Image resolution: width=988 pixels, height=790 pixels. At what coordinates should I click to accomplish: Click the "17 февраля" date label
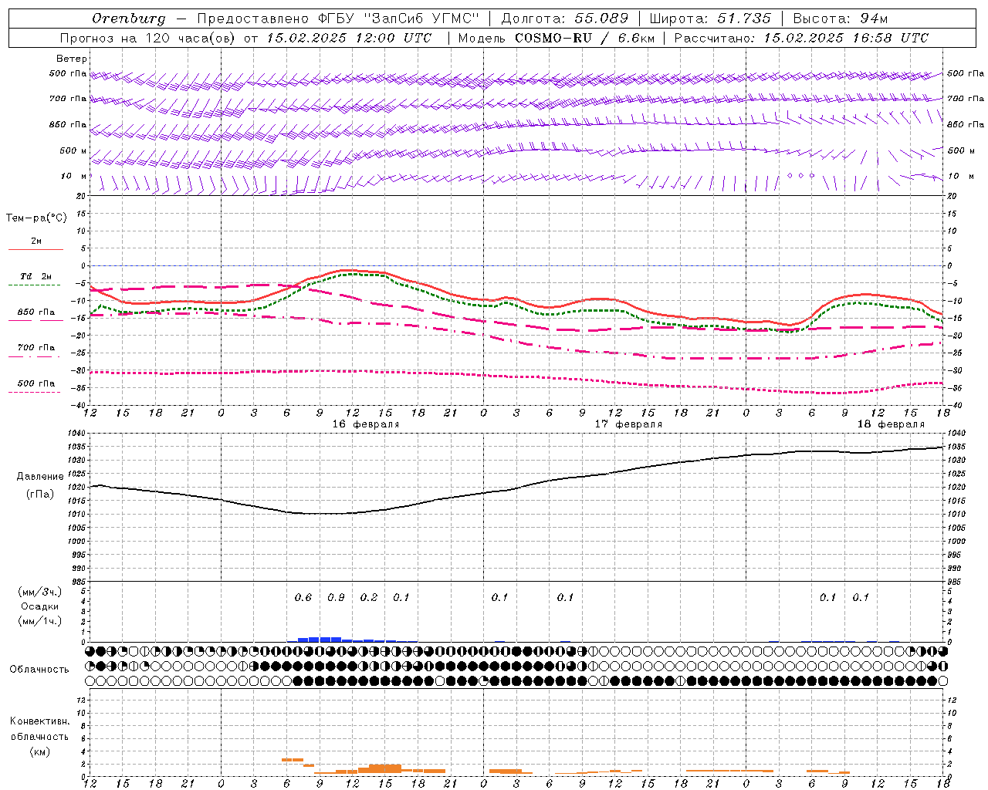(x=628, y=424)
